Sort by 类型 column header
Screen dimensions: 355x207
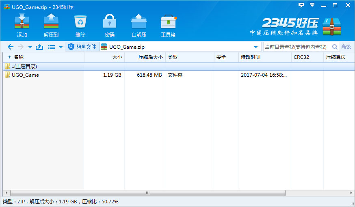[190, 57]
